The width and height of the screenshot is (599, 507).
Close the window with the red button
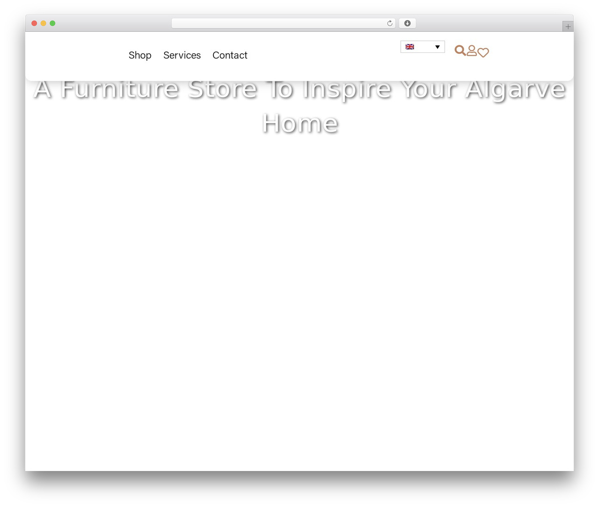pyautogui.click(x=34, y=23)
